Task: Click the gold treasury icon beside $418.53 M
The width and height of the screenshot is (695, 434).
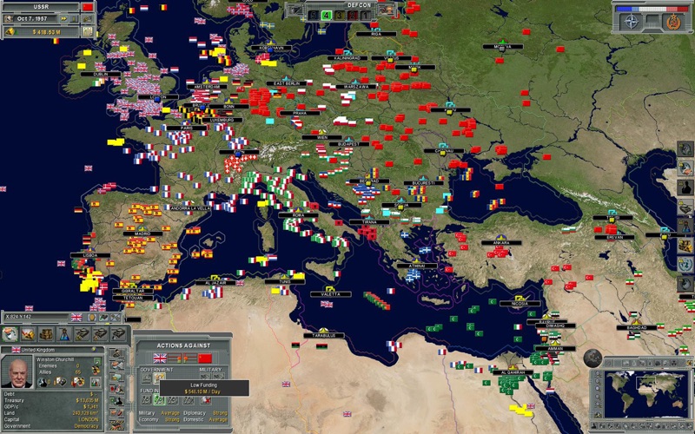Action: click(10, 32)
